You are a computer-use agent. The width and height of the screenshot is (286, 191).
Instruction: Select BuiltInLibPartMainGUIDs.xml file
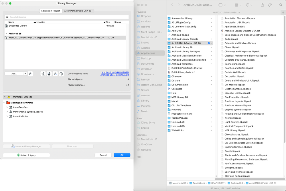click(187, 68)
